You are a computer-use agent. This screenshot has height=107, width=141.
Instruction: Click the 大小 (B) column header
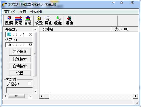125,29
